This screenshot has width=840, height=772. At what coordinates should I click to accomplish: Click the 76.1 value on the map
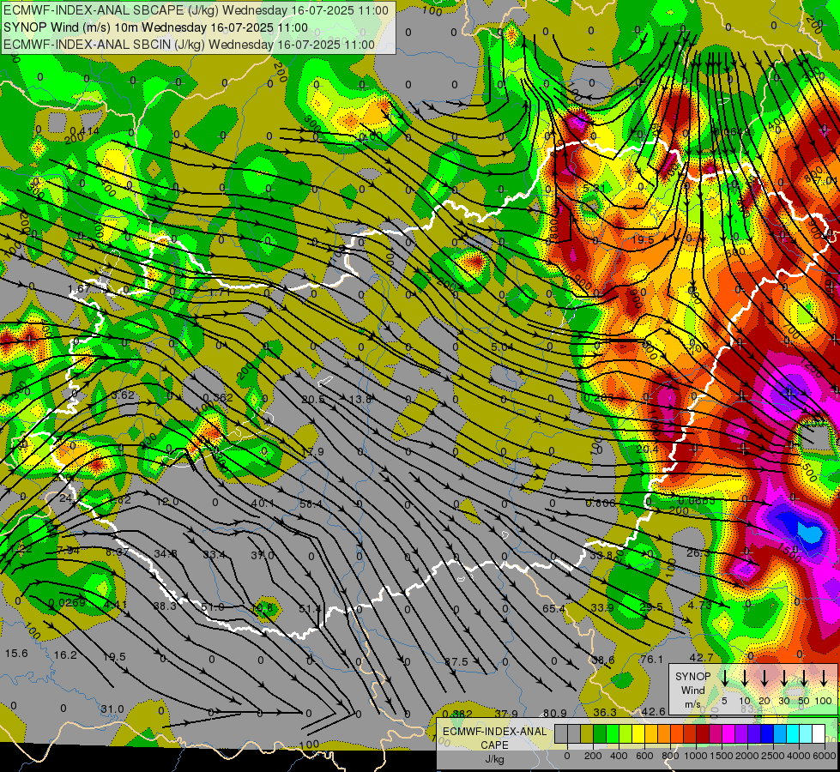pyautogui.click(x=651, y=659)
